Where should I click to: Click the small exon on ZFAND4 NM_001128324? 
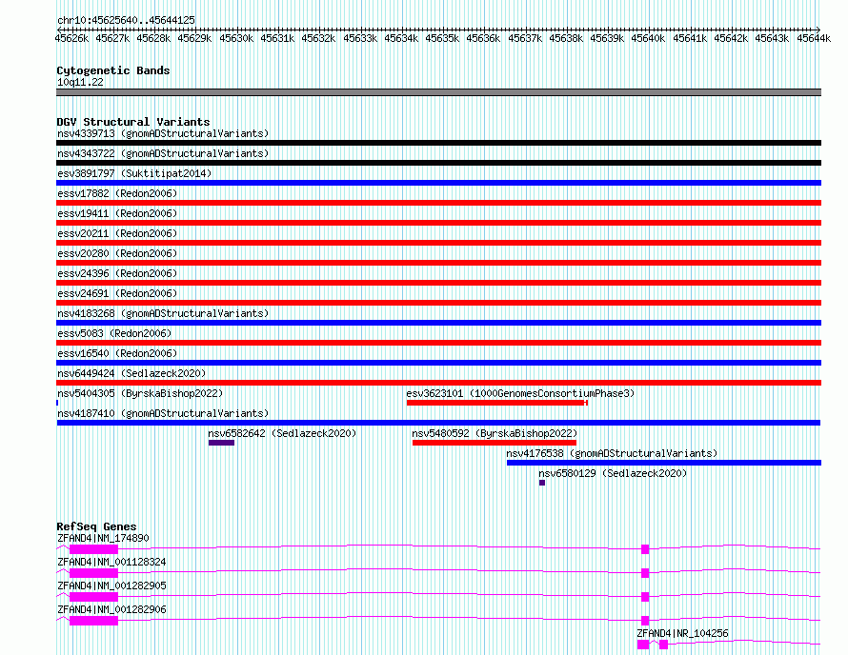point(645,573)
